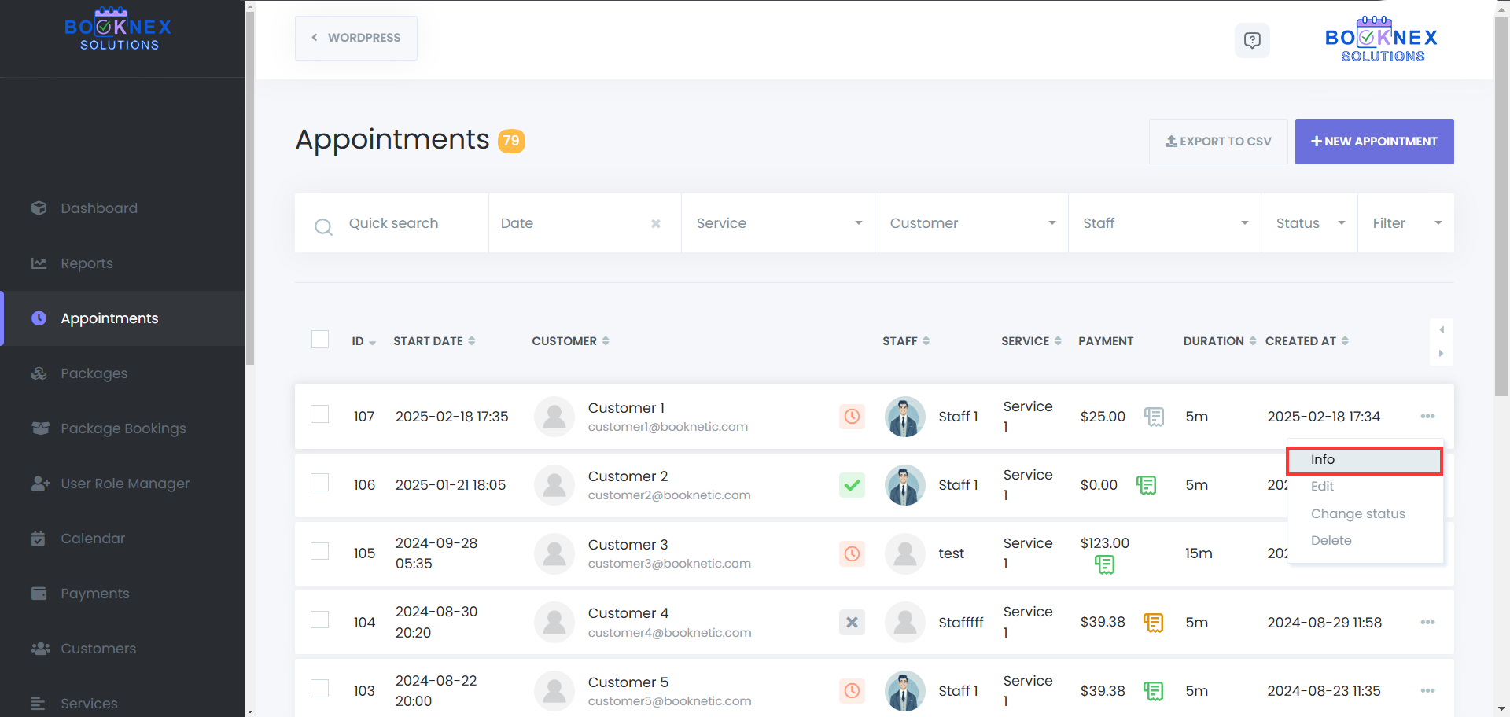Image resolution: width=1510 pixels, height=717 pixels.
Task: Click canceled X status icon for appointment 104
Action: pyautogui.click(x=852, y=623)
